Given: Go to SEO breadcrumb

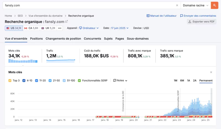Looking at the screenshot, I should click(x=20, y=16).
